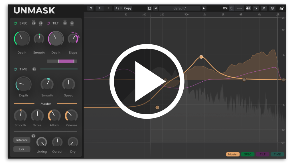Select the SPEC display tab
Image resolution: width=294 pixels, height=163 pixels.
tap(248, 154)
